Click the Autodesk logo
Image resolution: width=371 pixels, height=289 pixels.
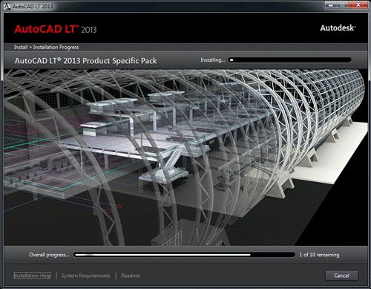pos(338,27)
